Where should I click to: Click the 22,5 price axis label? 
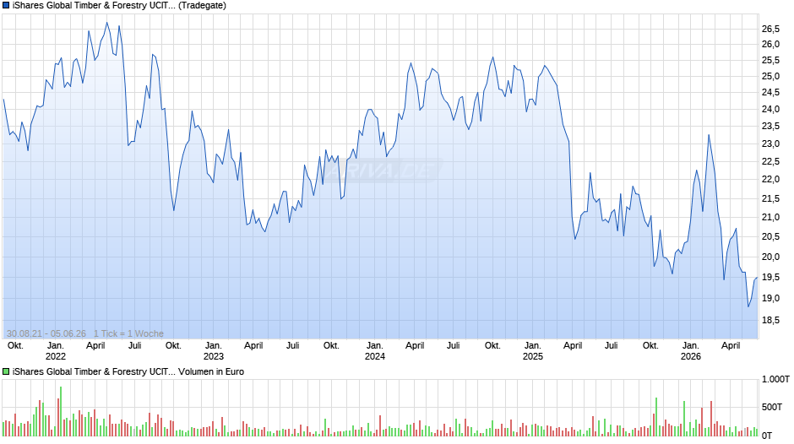click(x=770, y=162)
